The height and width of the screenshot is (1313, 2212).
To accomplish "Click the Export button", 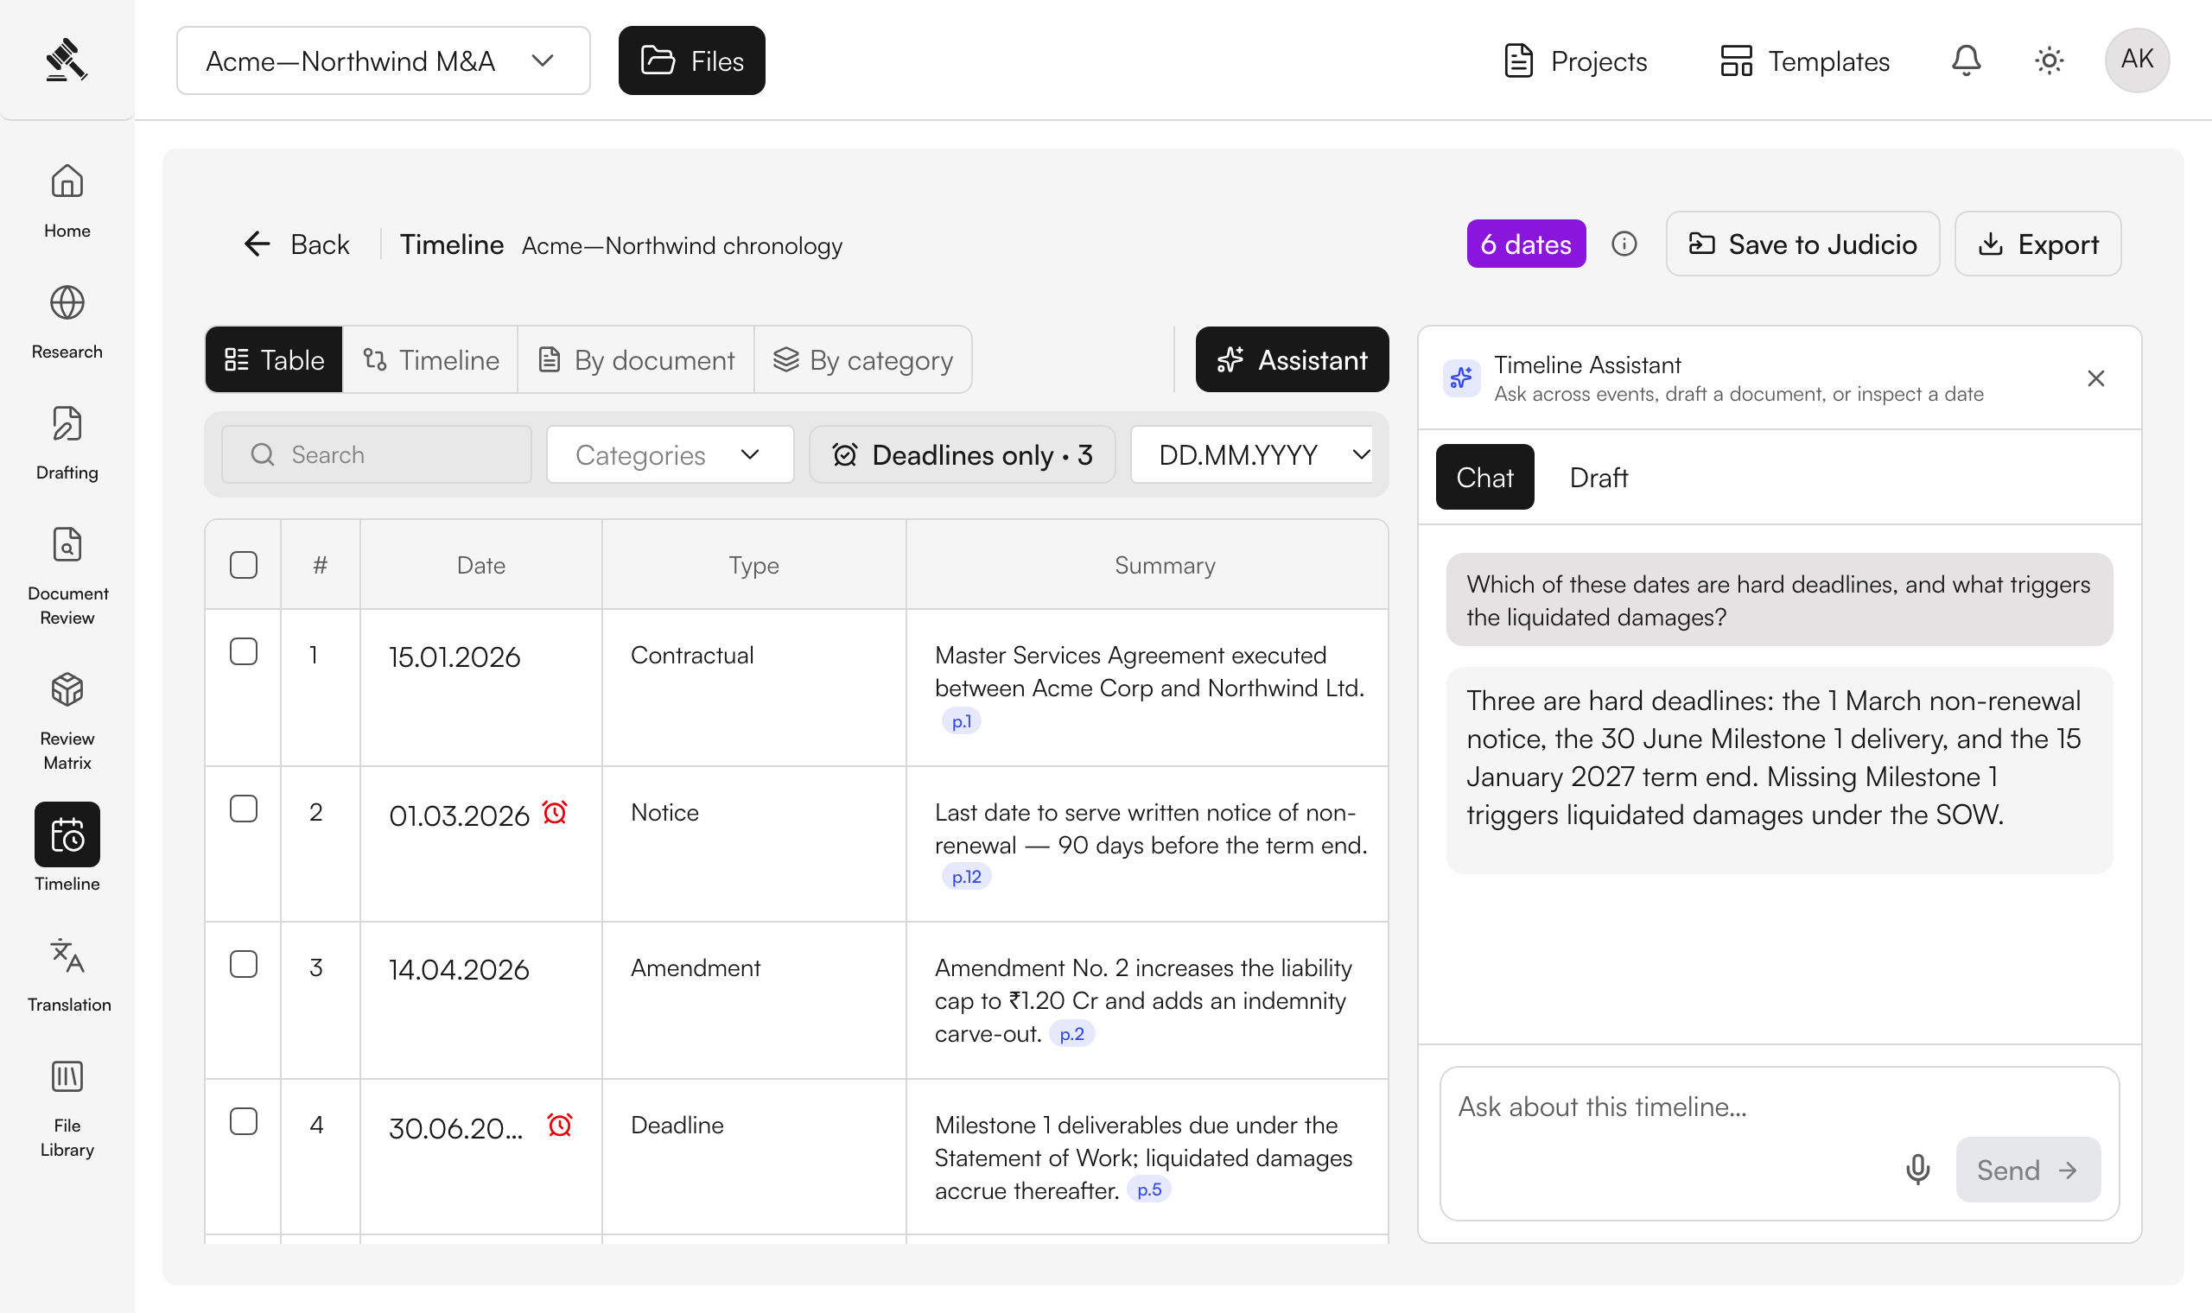I will click(x=2037, y=244).
